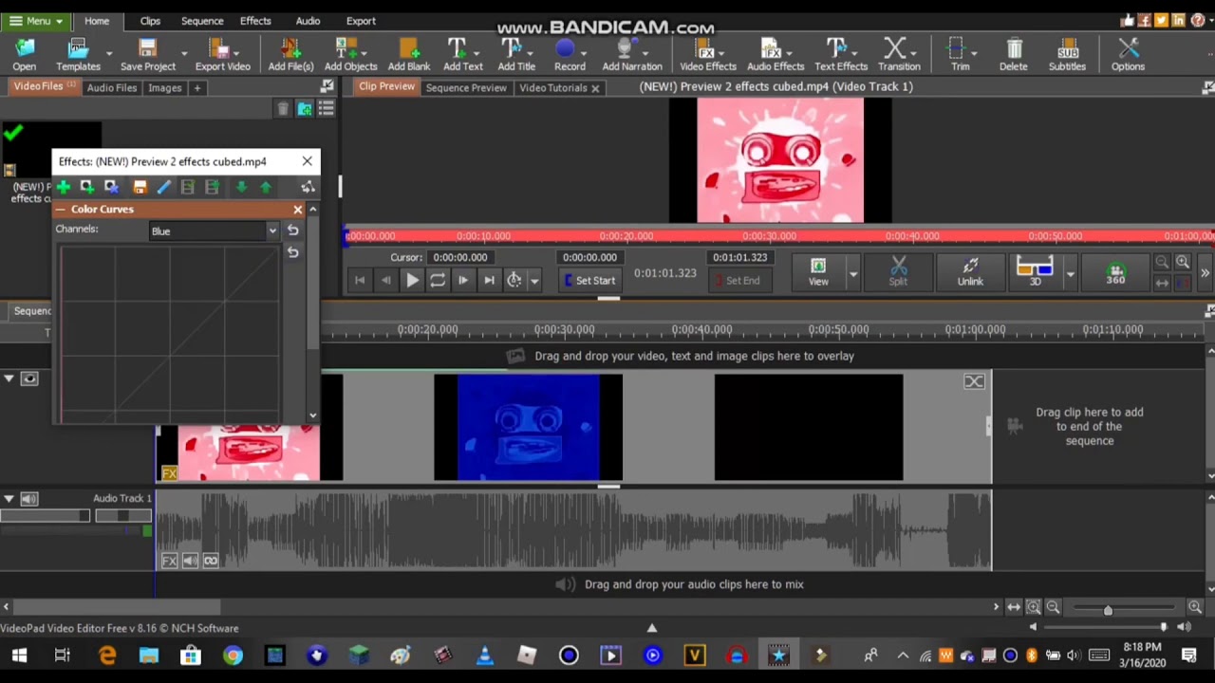Viewport: 1215px width, 683px height.
Task: Click the 0:00:30.000 mark on timeline ruler
Action: point(564,329)
